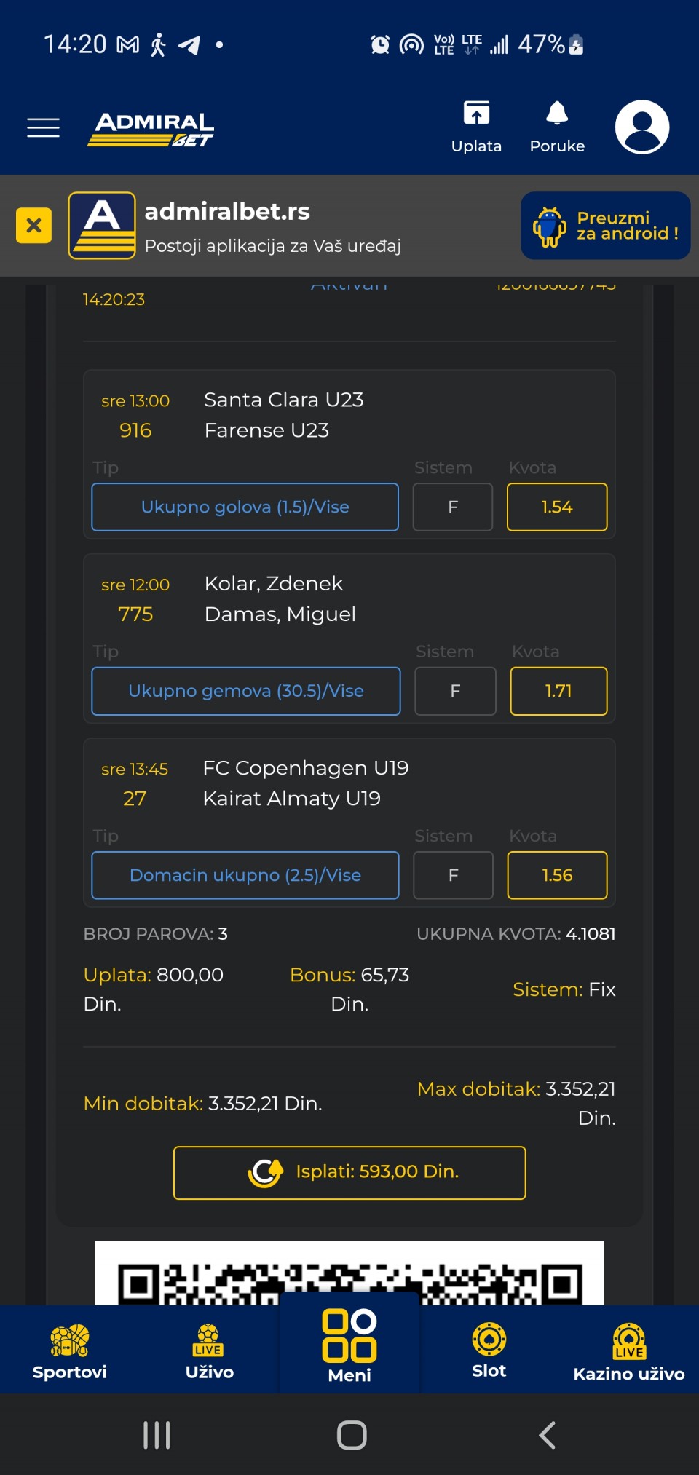Open the Sportovi tab
The height and width of the screenshot is (1475, 699).
coord(70,1352)
